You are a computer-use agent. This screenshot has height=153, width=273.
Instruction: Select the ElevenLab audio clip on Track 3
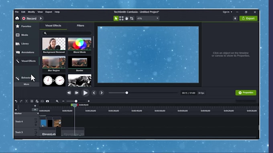(x=48, y=132)
